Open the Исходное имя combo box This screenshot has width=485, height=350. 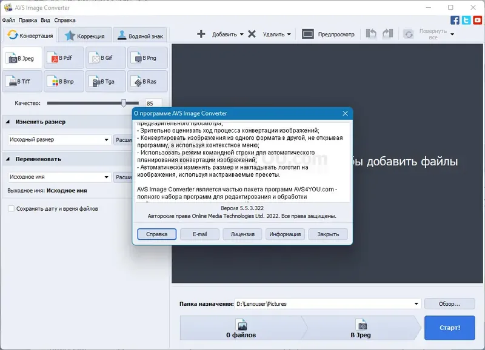coord(59,177)
